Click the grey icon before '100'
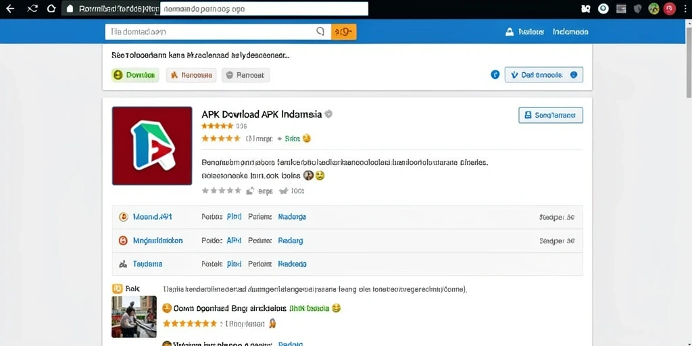This screenshot has width=692, height=346. coord(284,191)
